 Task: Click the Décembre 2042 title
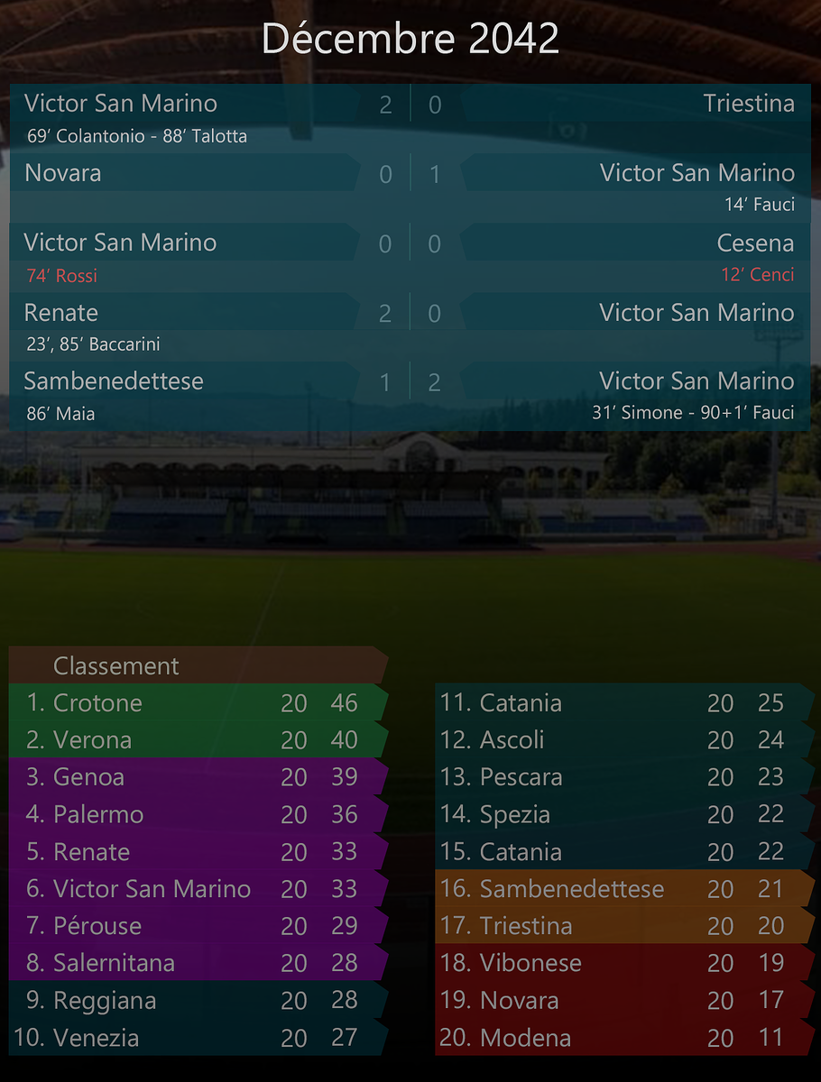coord(410,40)
